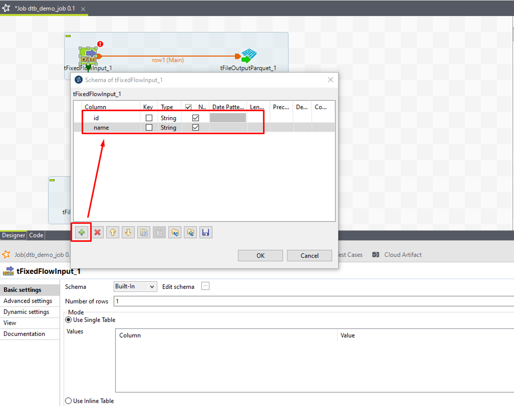Open Advanced settings section
The width and height of the screenshot is (514, 406).
30,301
